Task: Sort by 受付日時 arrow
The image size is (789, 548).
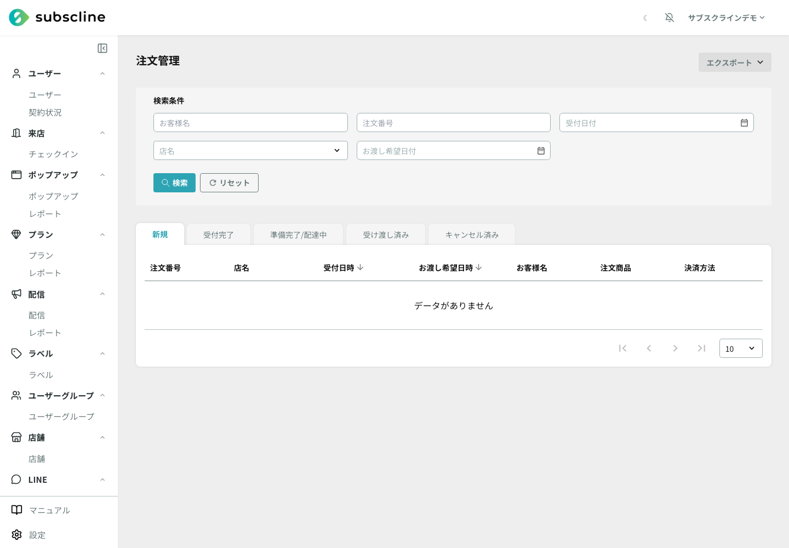Action: point(360,267)
